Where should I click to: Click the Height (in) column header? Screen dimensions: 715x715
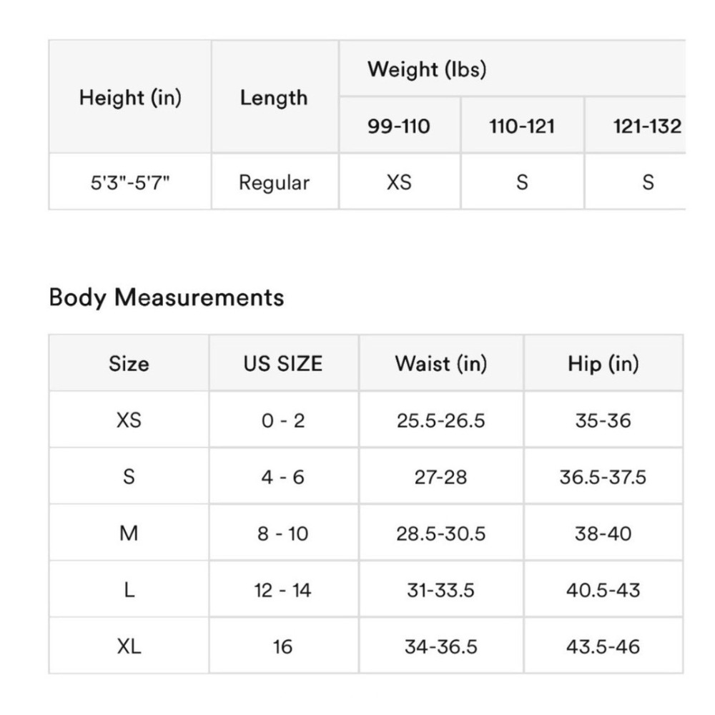(130, 97)
